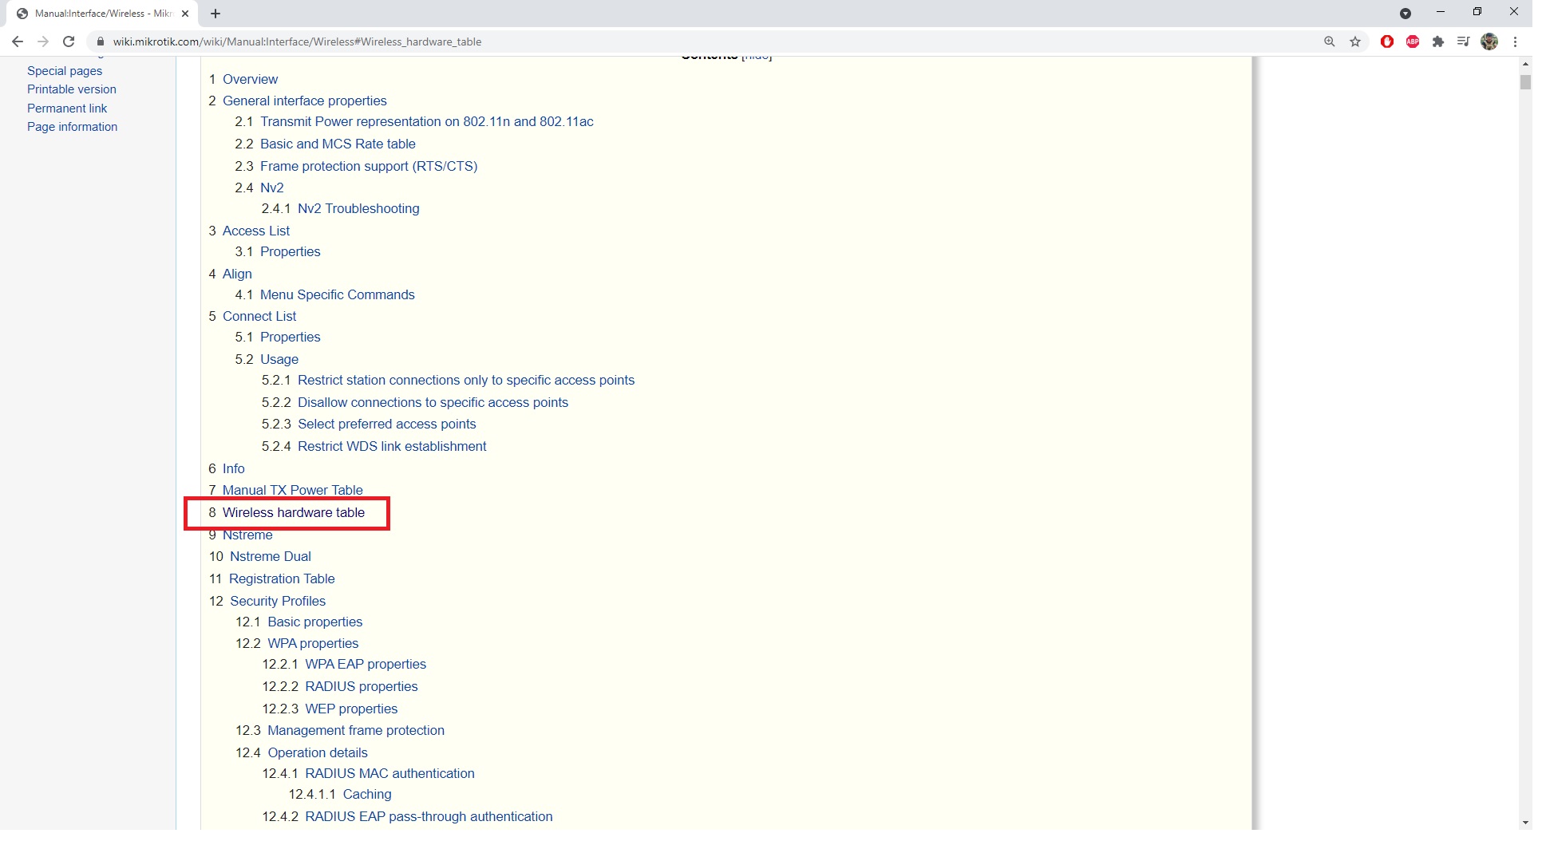Open 11 Registration Table section
Screen dimensions: 1542x841
click(x=283, y=579)
